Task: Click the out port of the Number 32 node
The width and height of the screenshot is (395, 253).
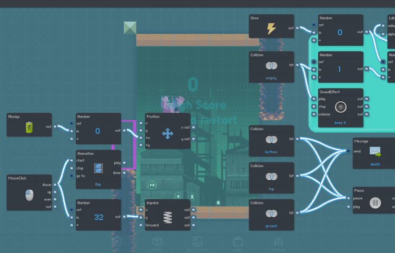Action: [x=124, y=217]
